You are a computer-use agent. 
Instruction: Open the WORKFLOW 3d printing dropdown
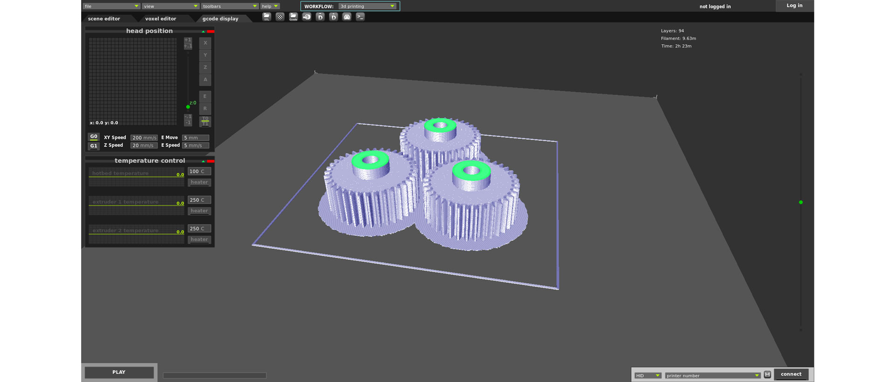(367, 6)
